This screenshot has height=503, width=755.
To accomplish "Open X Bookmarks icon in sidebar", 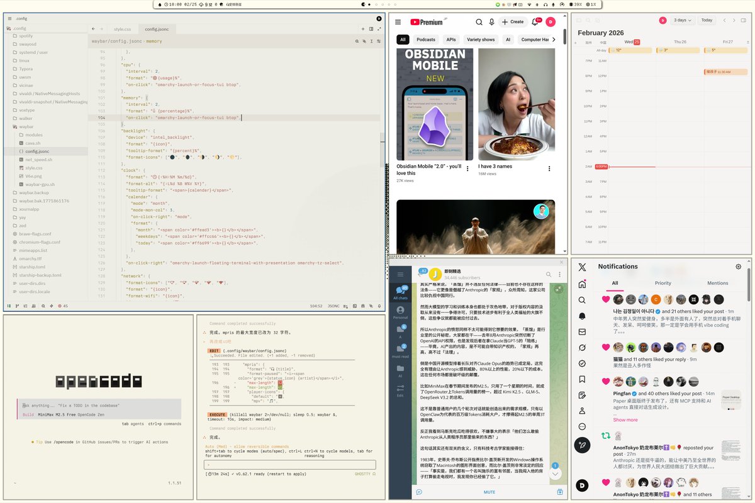I will pos(582,379).
